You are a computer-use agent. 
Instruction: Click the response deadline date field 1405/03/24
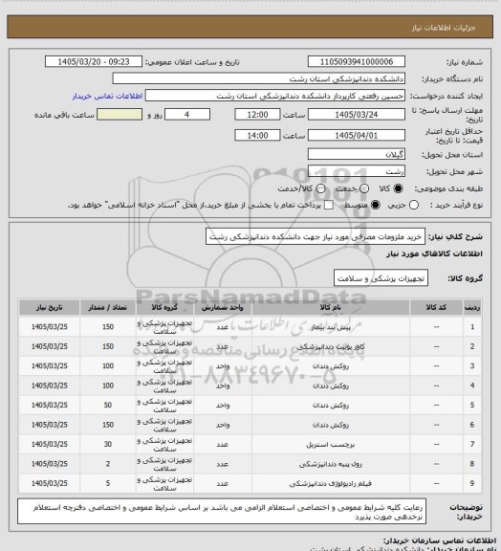coord(357,115)
